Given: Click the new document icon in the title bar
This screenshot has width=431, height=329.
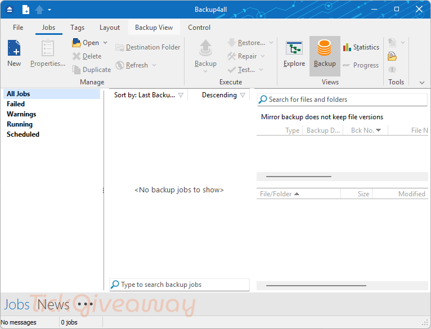Looking at the screenshot, I should point(25,10).
